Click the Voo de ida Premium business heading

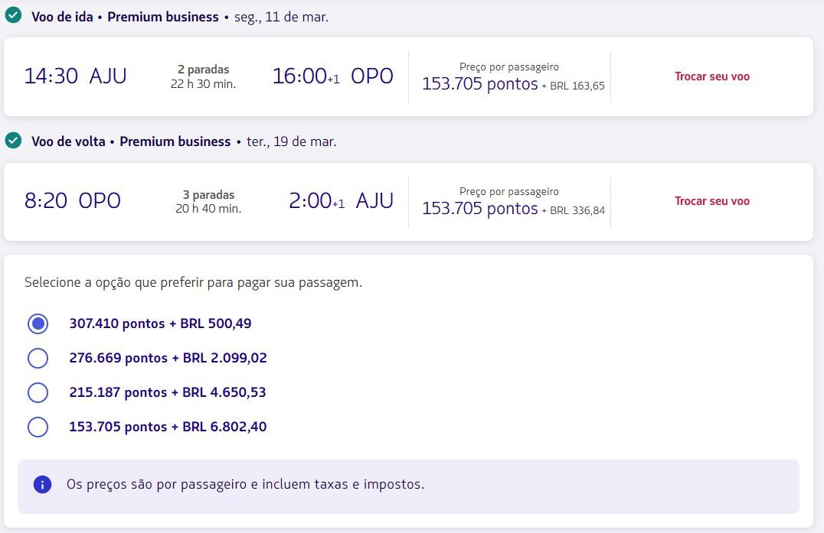125,17
